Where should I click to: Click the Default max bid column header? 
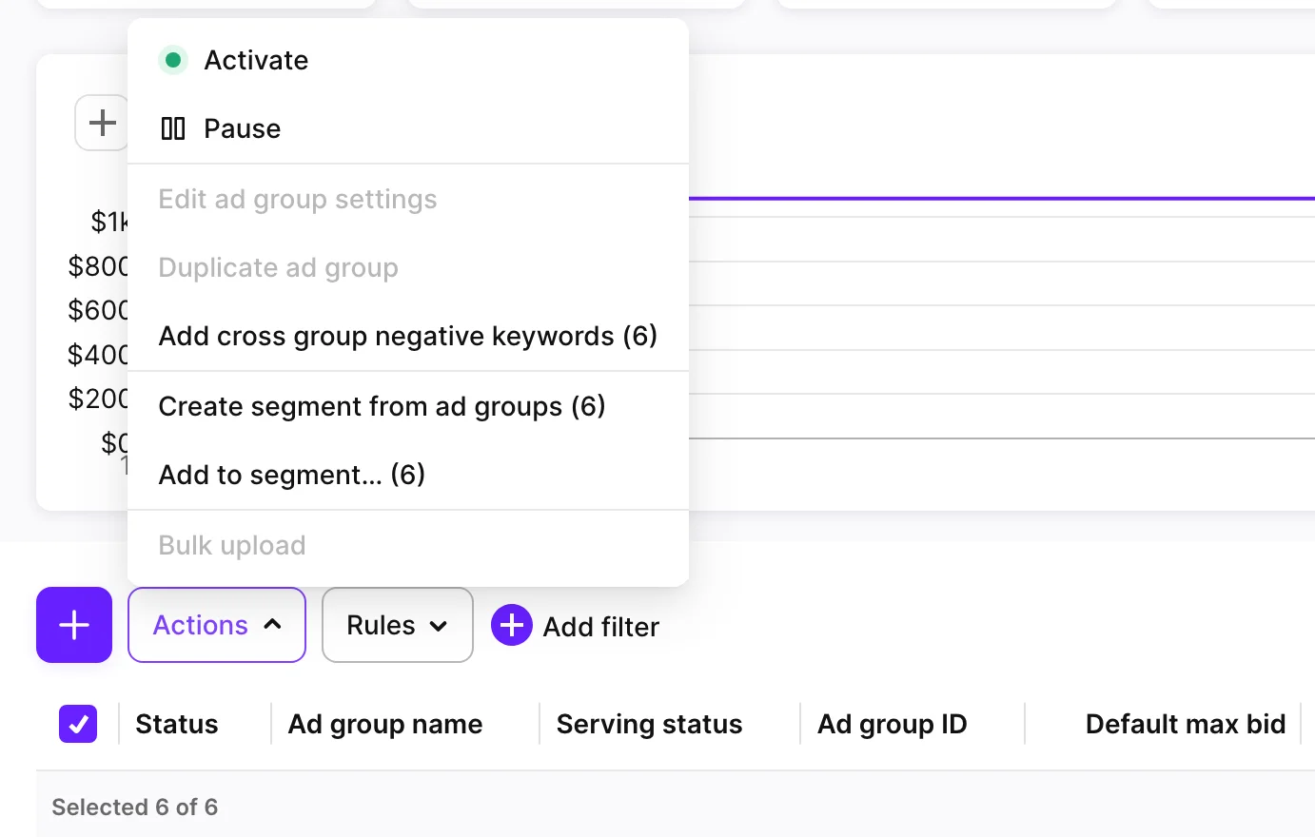tap(1186, 724)
